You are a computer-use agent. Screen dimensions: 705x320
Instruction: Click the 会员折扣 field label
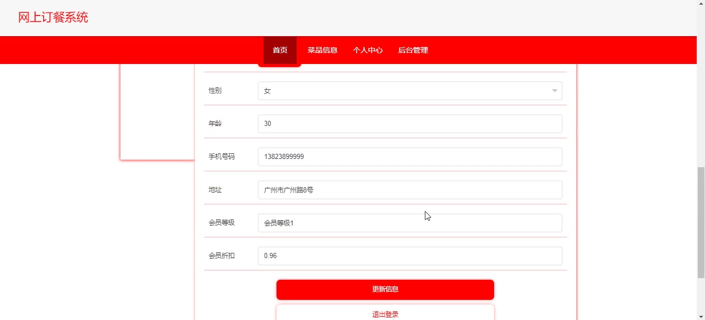click(222, 255)
